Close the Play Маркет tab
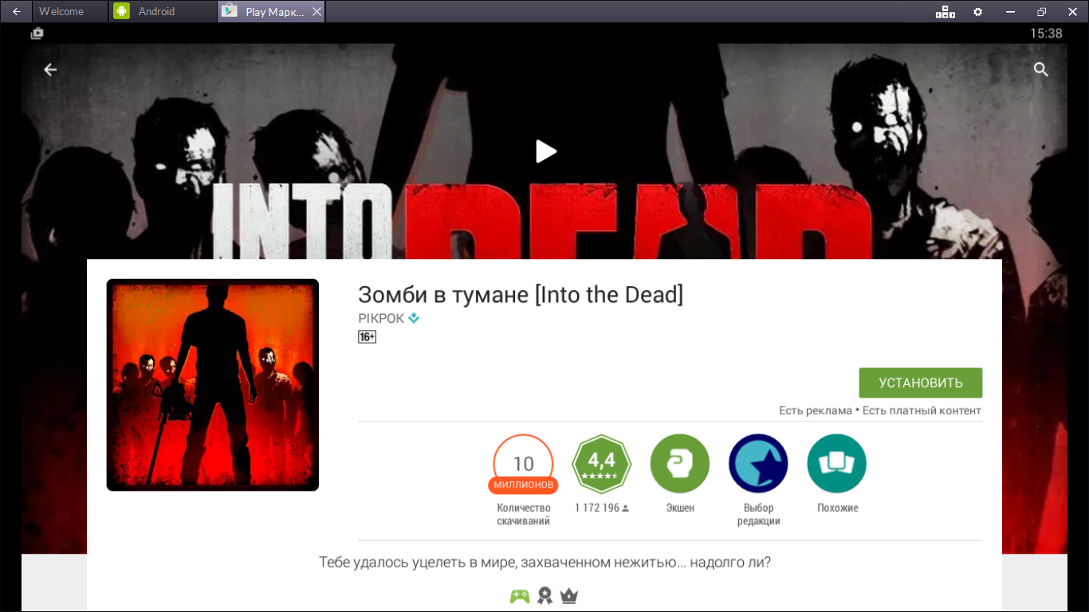 click(x=316, y=12)
